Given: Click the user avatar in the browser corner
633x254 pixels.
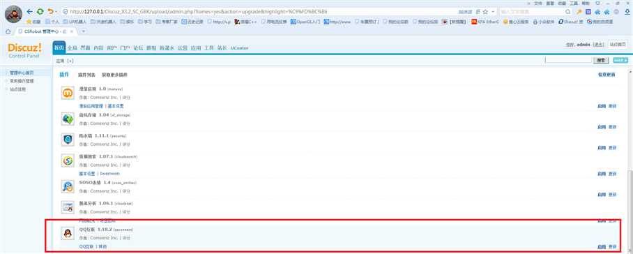Looking at the screenshot, I should pos(13,14).
